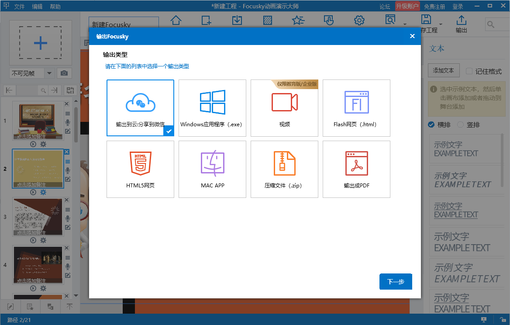Image resolution: width=510 pixels, height=325 pixels.
Task: Select slide 1 thumbnail
Action: (x=38, y=121)
